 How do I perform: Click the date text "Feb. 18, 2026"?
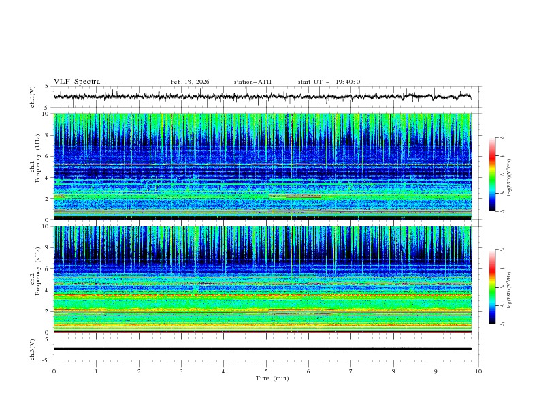pyautogui.click(x=190, y=82)
